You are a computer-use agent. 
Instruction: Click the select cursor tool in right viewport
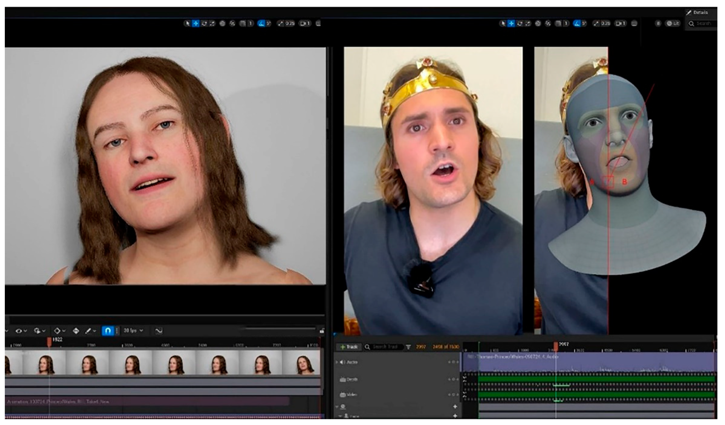pos(503,24)
